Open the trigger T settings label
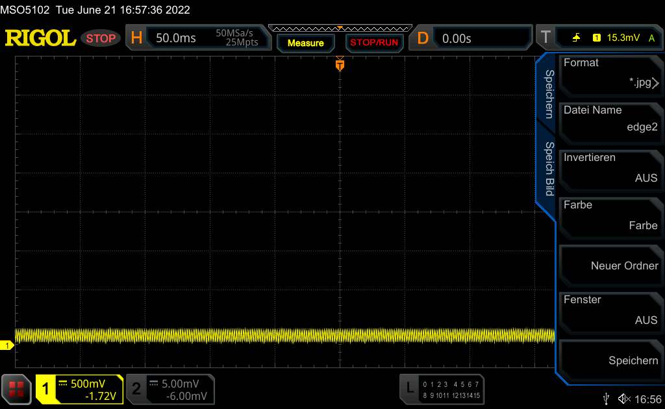The height and width of the screenshot is (409, 665). pyautogui.click(x=546, y=37)
